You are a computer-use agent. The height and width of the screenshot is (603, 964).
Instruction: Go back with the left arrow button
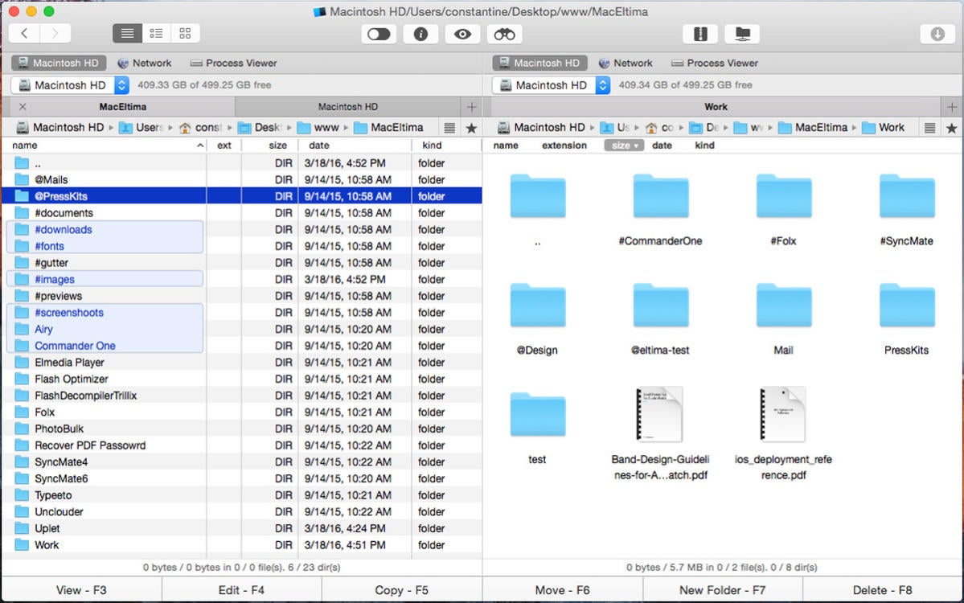(25, 33)
